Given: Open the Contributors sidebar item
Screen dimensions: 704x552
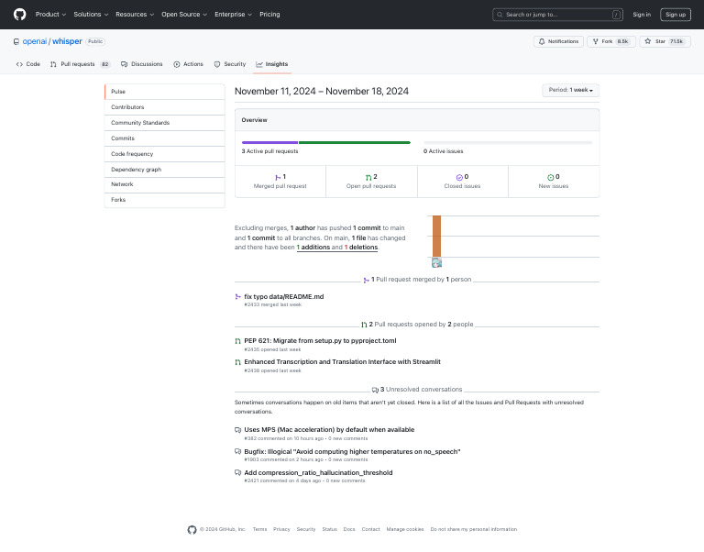Looking at the screenshot, I should (x=127, y=107).
